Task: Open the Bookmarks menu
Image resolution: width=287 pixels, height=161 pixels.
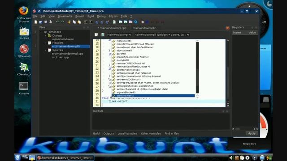Action: [x=65, y=16]
